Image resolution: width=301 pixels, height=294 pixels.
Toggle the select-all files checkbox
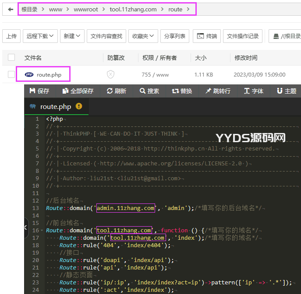pos(11,58)
